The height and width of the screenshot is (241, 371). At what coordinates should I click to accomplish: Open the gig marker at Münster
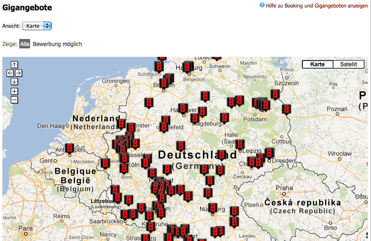[131, 128]
